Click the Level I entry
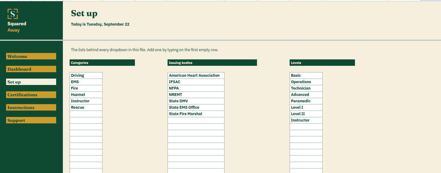 tap(306, 108)
